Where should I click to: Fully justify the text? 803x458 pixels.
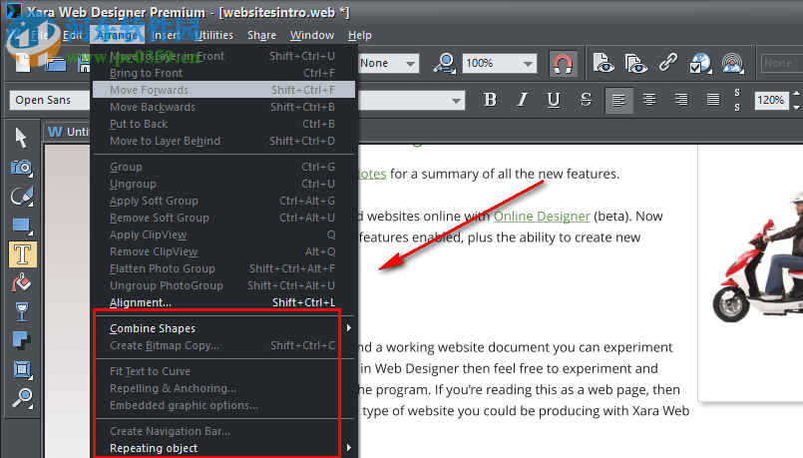click(713, 100)
